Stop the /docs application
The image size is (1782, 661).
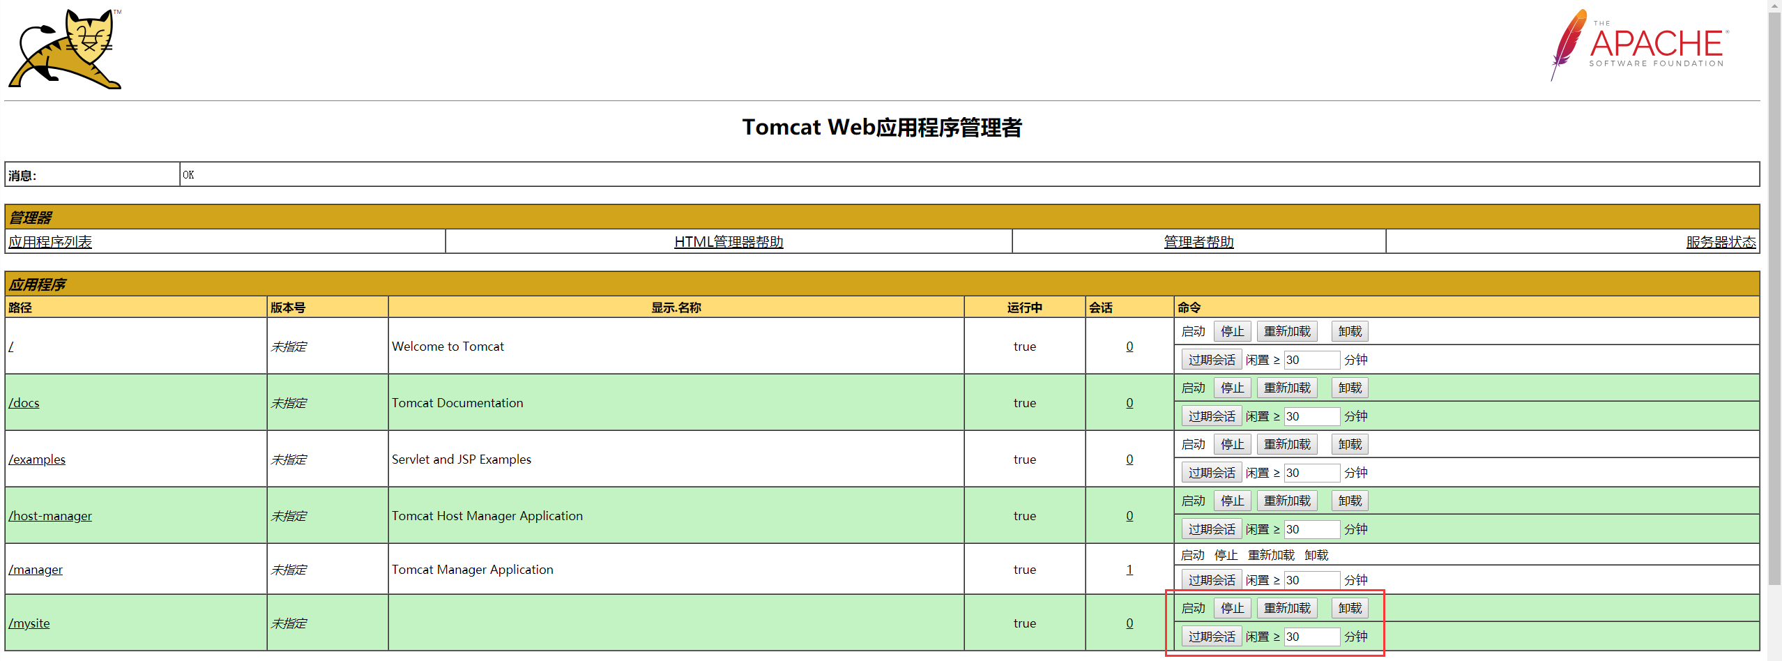(1232, 388)
